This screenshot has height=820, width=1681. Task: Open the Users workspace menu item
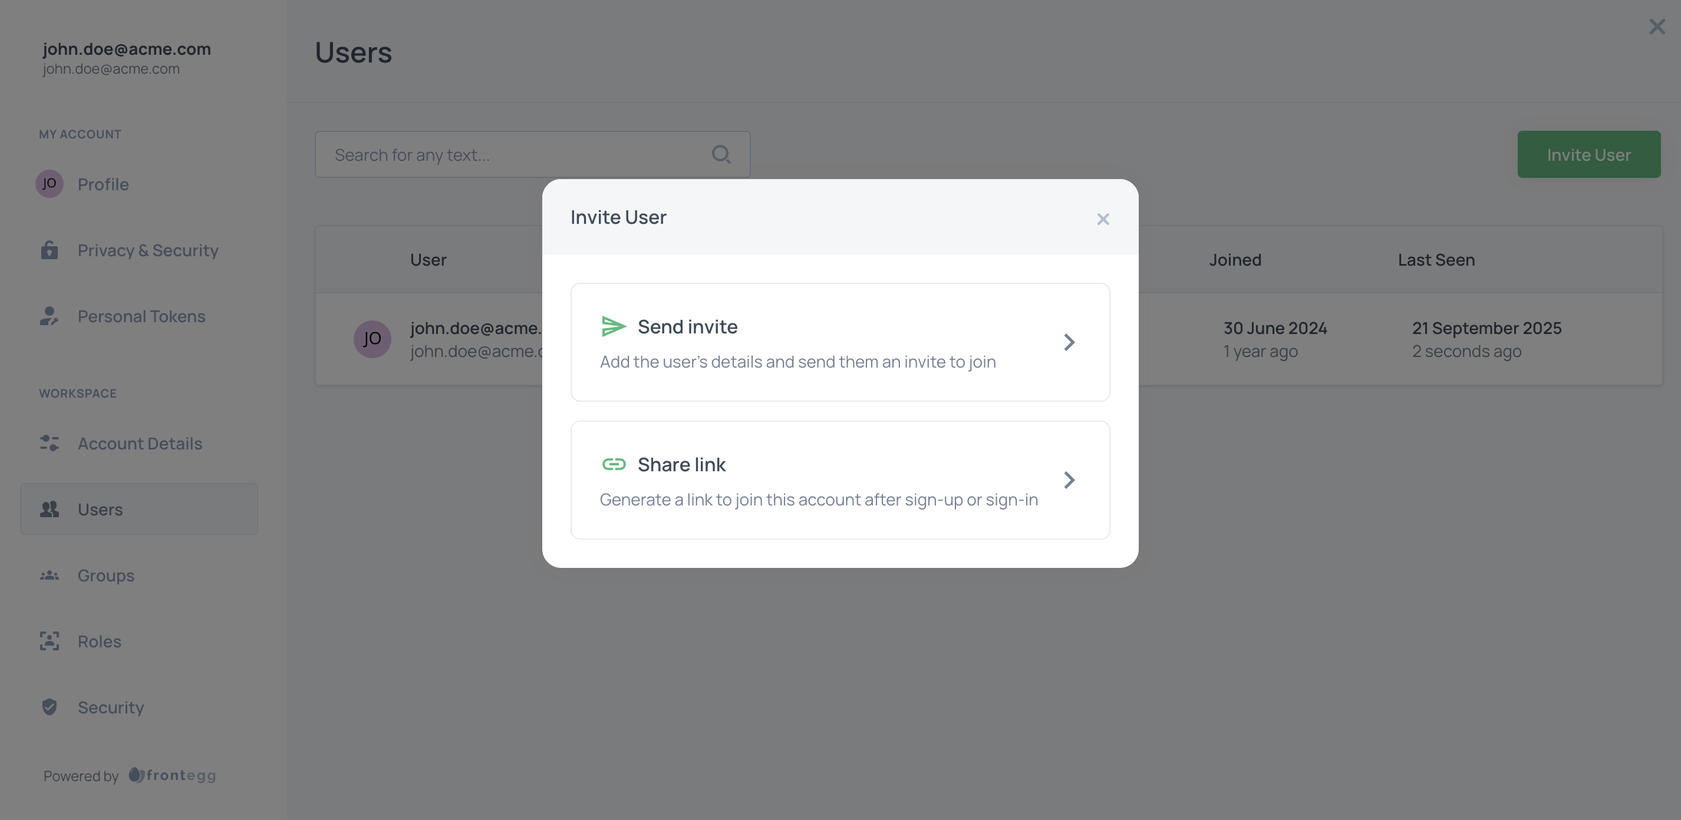139,509
